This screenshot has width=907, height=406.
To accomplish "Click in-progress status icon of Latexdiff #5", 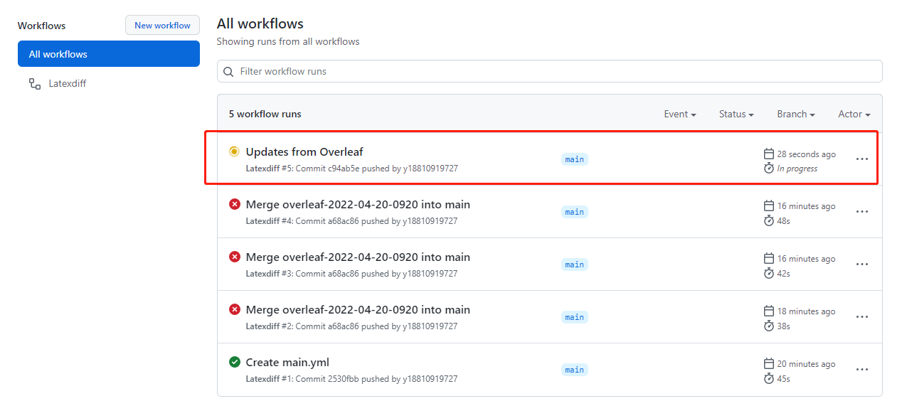I will tap(234, 151).
